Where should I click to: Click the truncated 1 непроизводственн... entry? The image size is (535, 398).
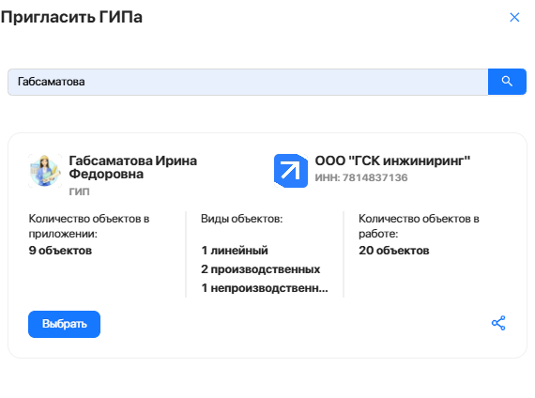point(265,288)
